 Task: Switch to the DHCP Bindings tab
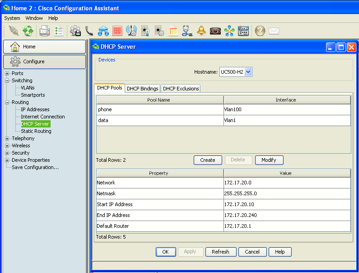pyautogui.click(x=142, y=89)
